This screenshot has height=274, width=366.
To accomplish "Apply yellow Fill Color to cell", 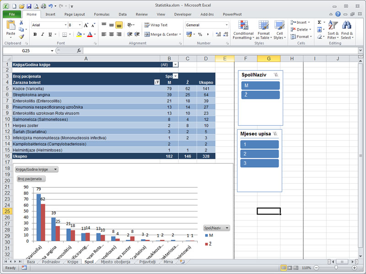I will (x=79, y=35).
